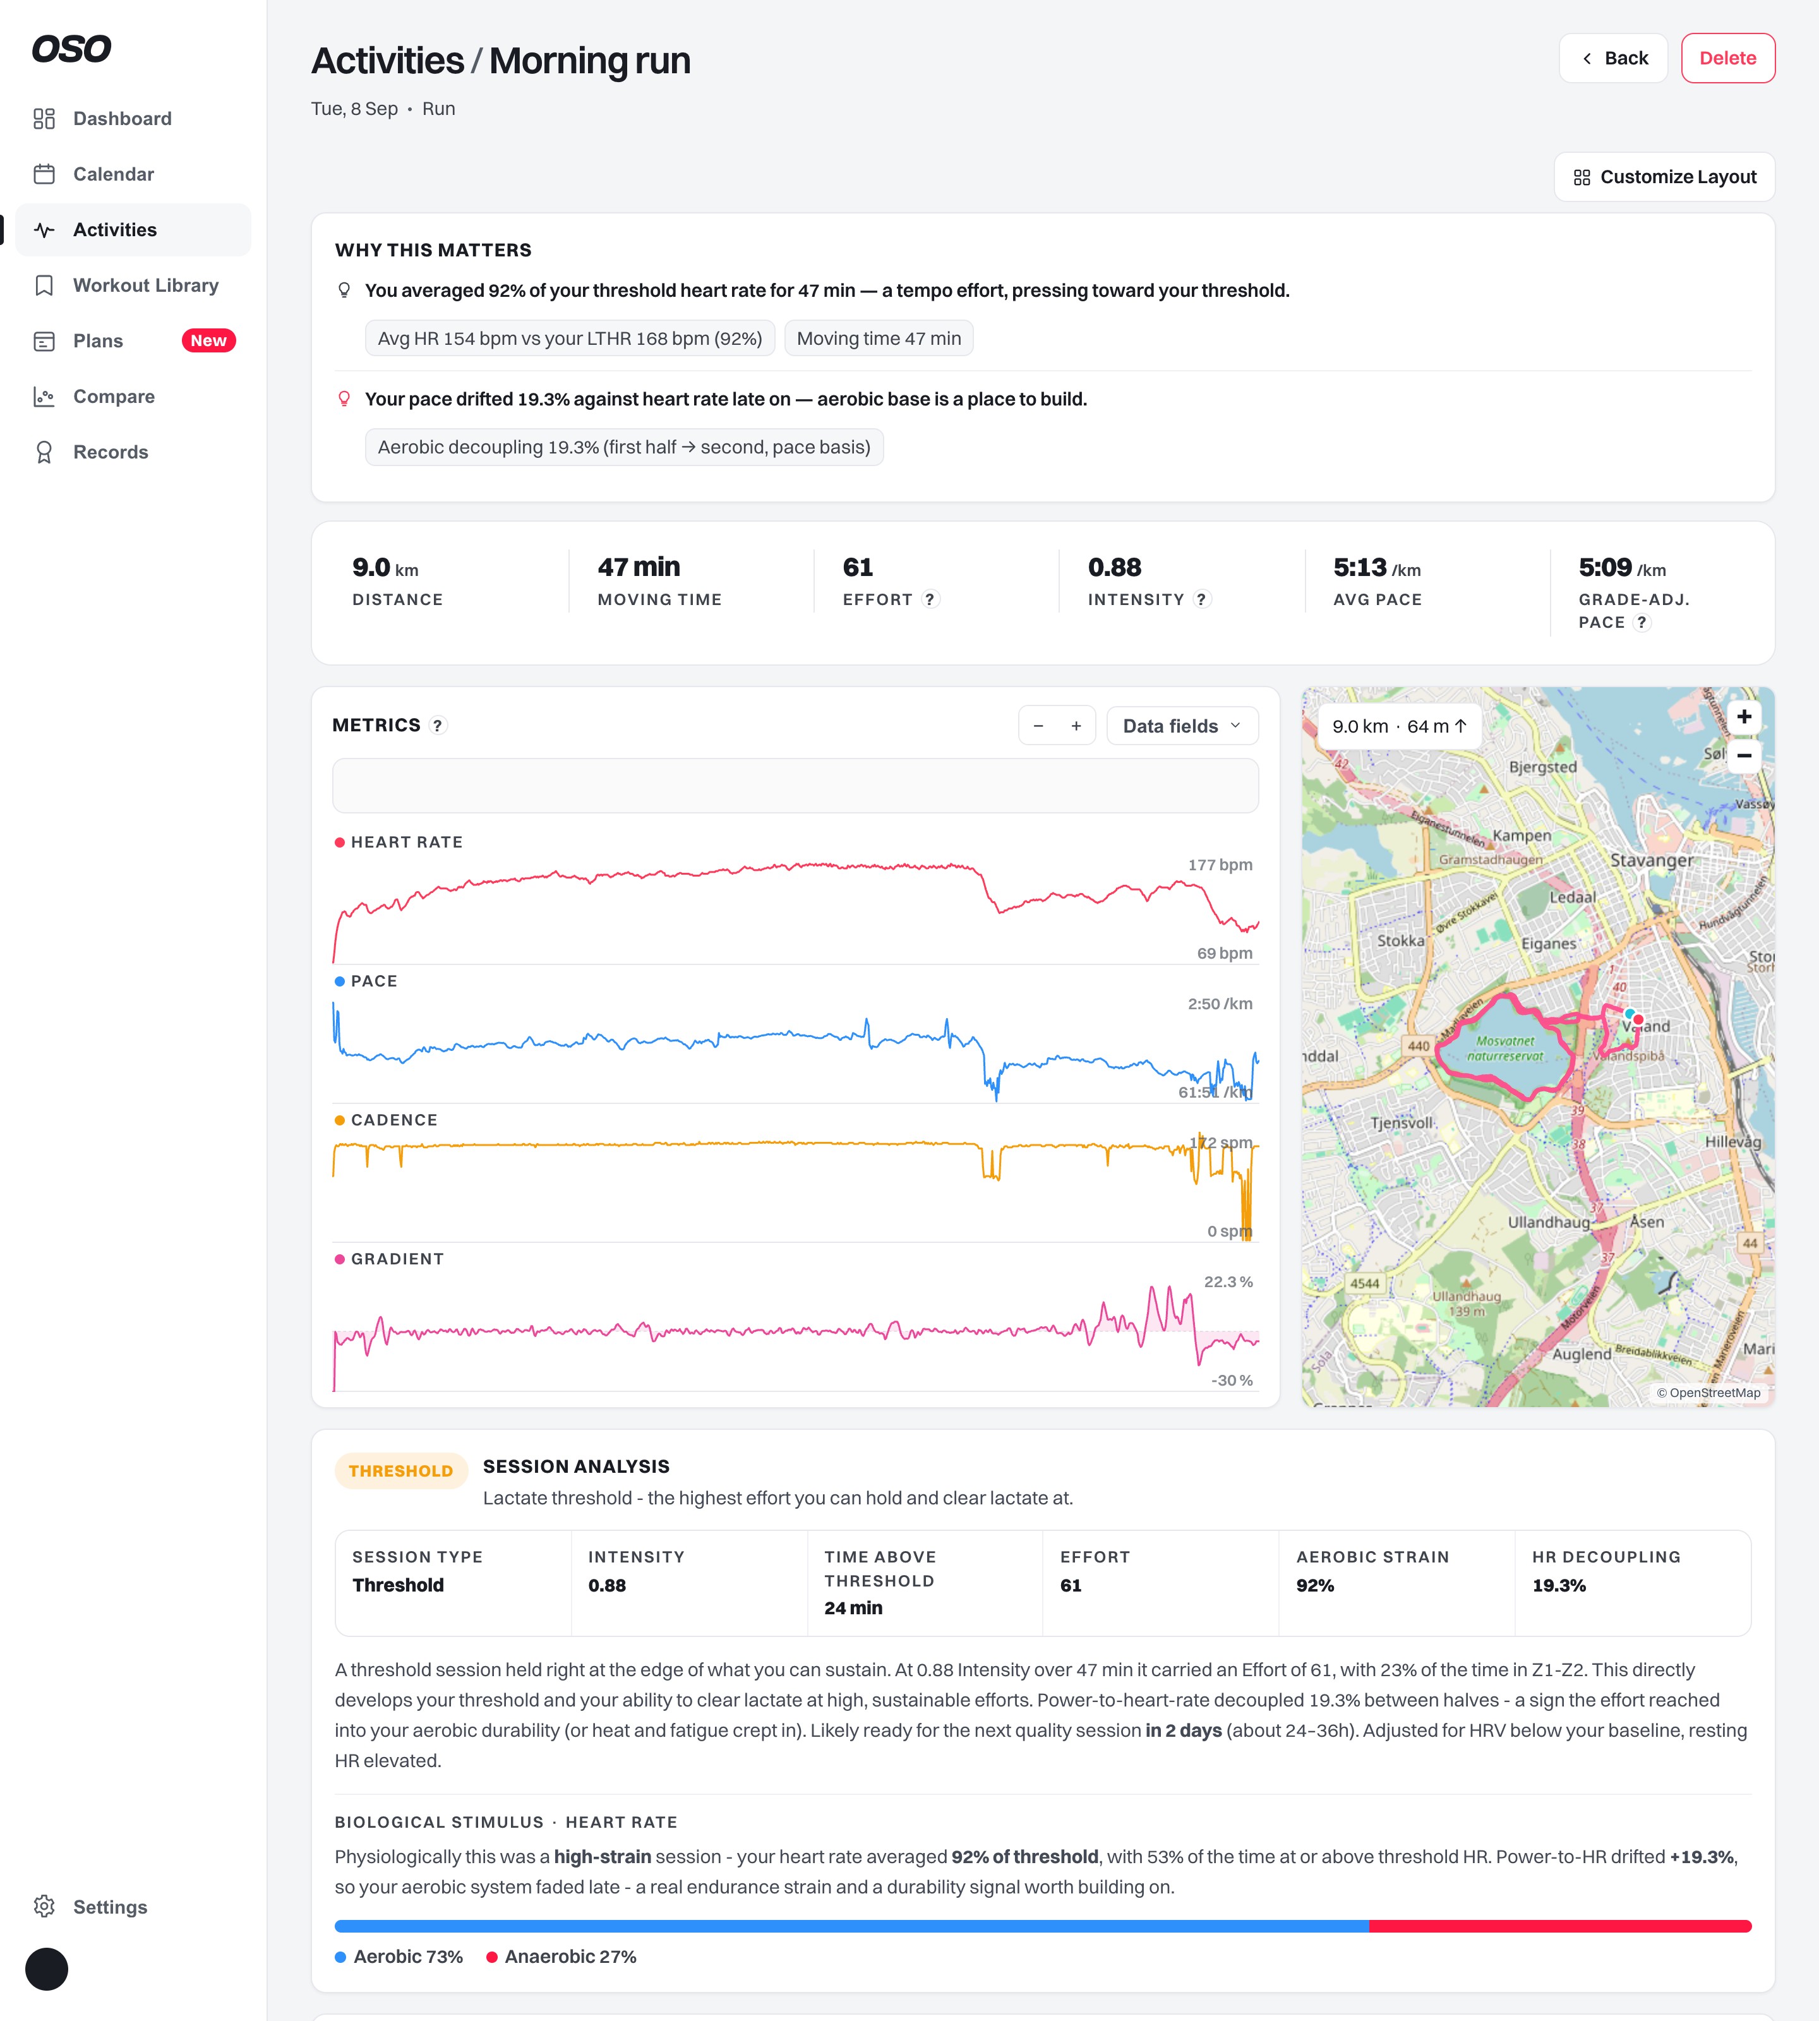Open Compare page

[x=133, y=397]
